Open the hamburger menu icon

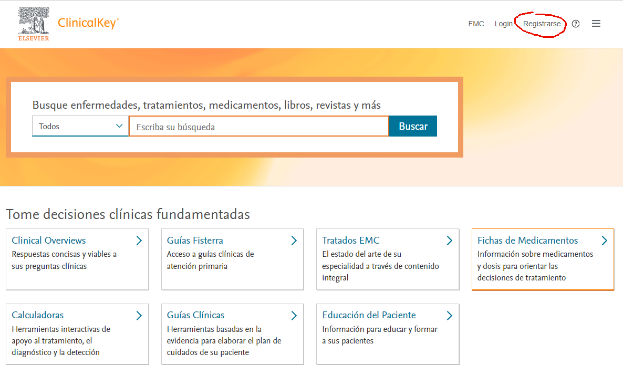(596, 24)
